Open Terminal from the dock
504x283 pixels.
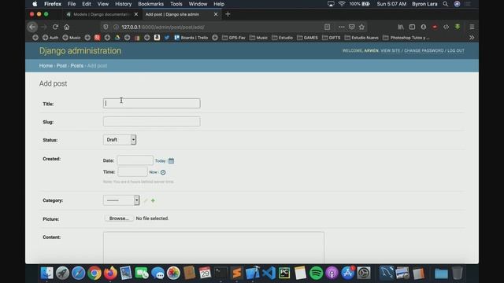tap(220, 273)
